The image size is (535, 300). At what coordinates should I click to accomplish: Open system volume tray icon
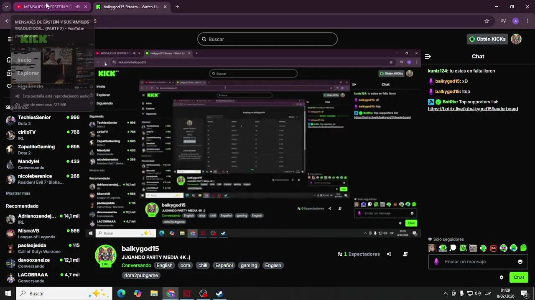pyautogui.click(x=478, y=293)
